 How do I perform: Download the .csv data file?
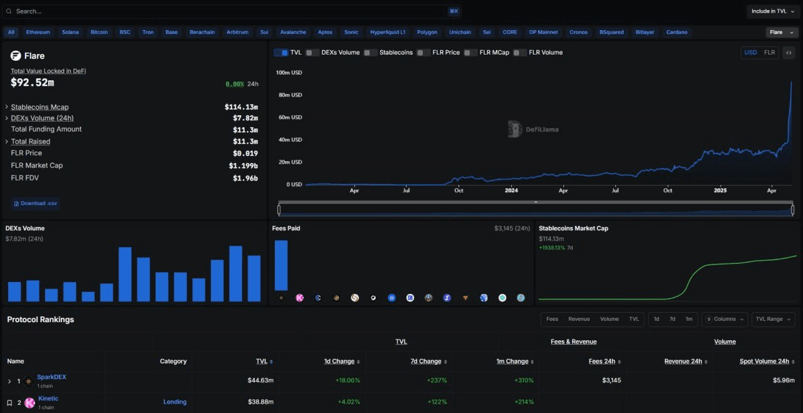pyautogui.click(x=35, y=203)
